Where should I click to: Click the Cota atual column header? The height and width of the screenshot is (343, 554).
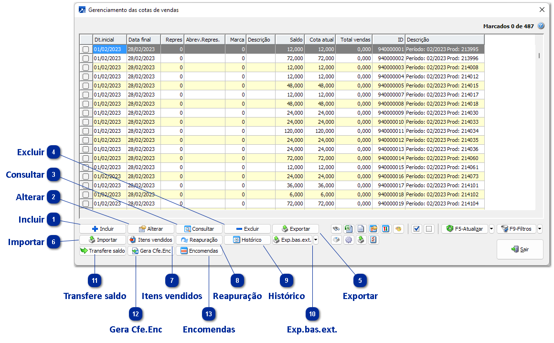click(320, 40)
